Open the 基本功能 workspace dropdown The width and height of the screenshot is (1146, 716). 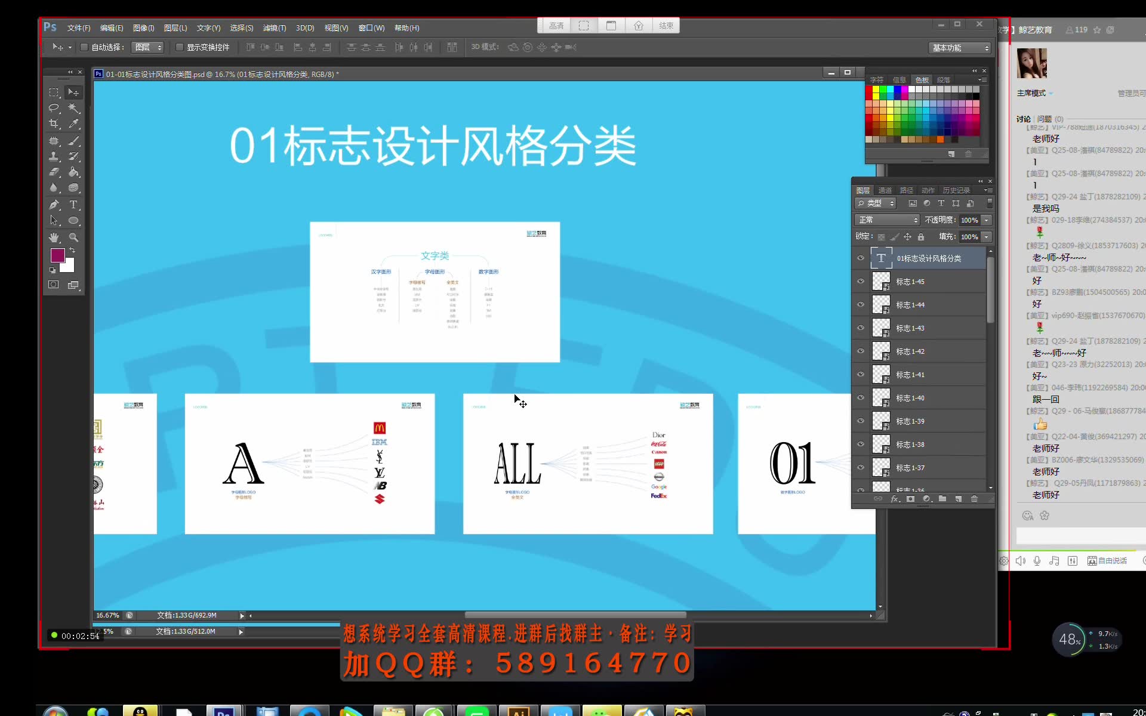coord(959,48)
